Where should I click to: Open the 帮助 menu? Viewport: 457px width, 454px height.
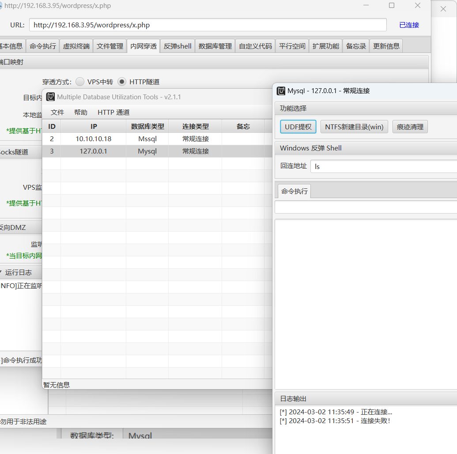(81, 113)
